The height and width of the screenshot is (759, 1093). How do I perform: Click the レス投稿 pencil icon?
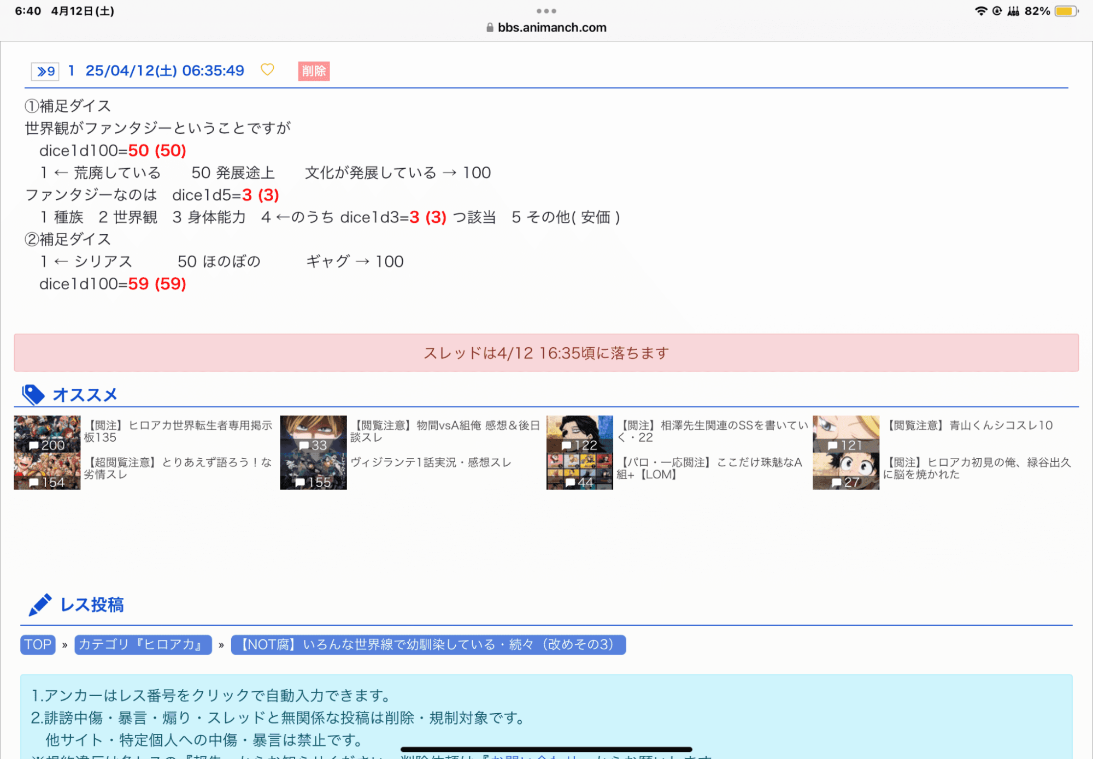tap(40, 605)
